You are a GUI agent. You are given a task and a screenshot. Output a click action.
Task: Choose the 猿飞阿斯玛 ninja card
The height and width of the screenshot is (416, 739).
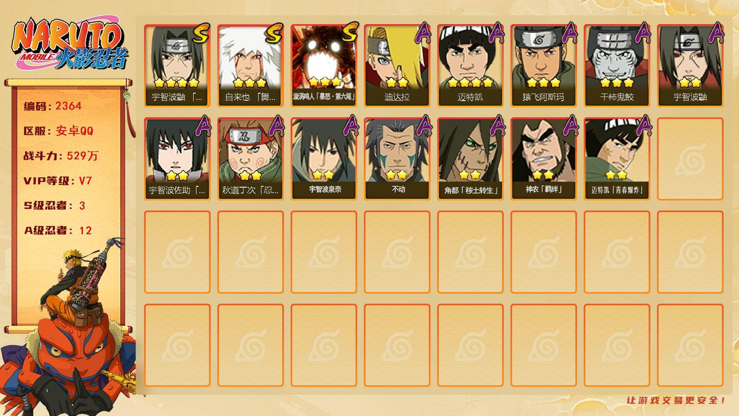tap(544, 66)
